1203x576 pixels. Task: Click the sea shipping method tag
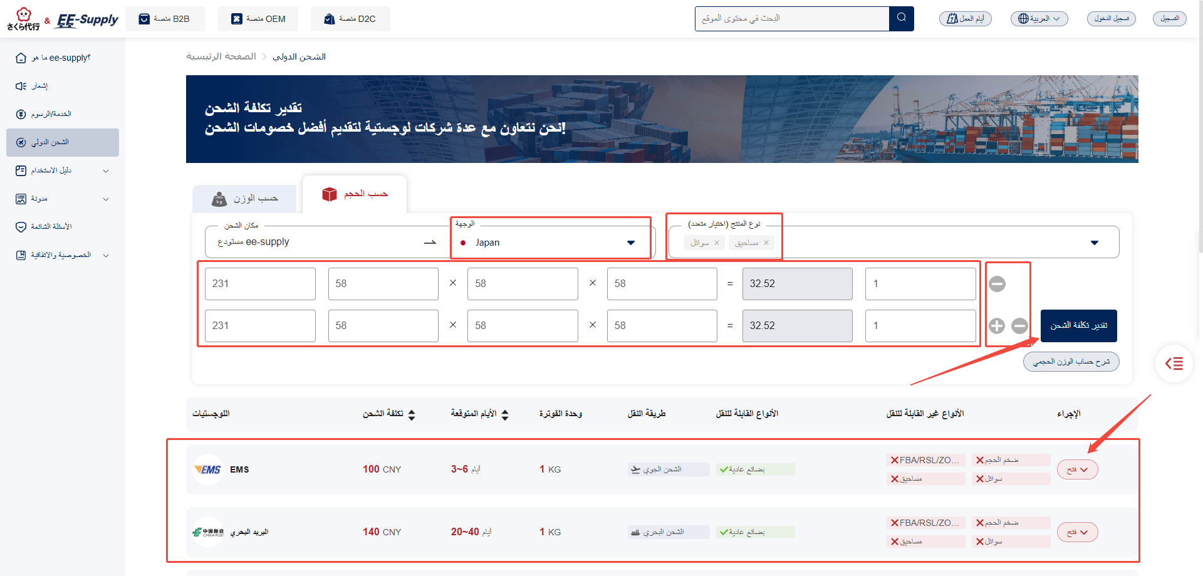click(x=669, y=532)
